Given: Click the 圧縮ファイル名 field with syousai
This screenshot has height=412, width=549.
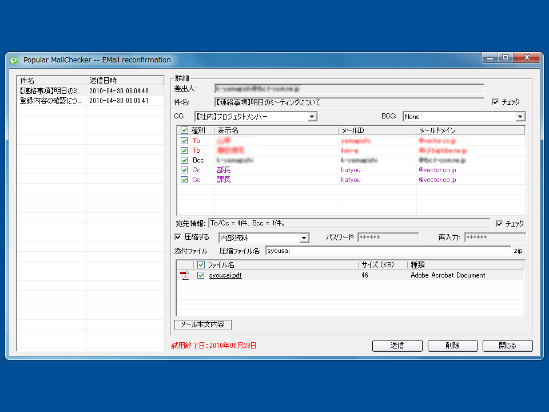Looking at the screenshot, I should pyautogui.click(x=388, y=251).
